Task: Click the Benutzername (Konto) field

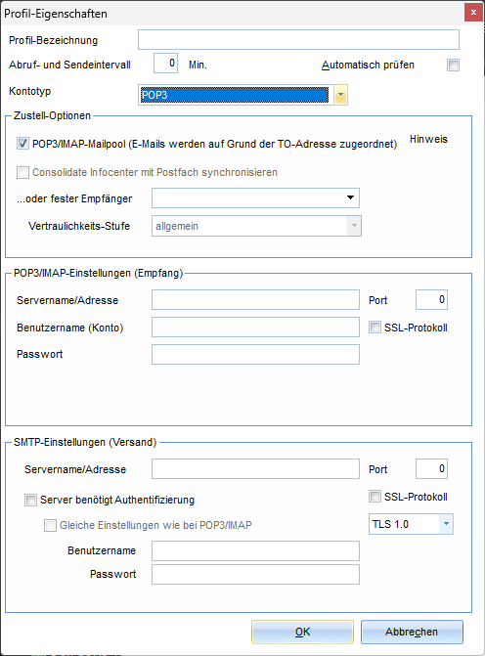Action: pos(255,328)
